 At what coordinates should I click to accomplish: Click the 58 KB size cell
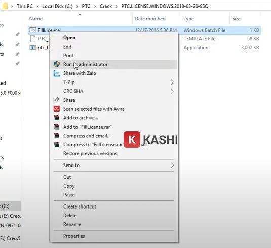pyautogui.click(x=253, y=39)
